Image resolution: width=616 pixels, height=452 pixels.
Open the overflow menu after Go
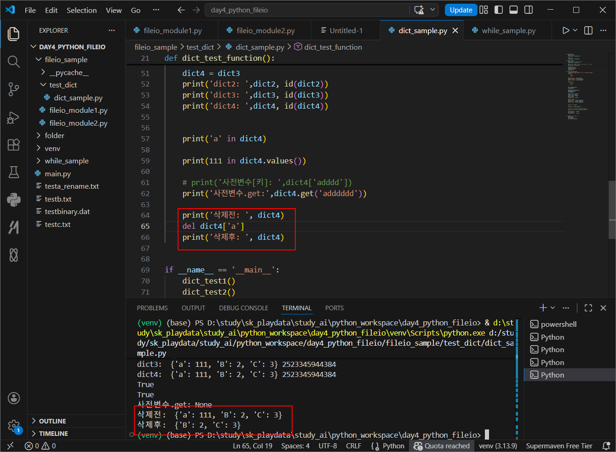[x=156, y=10]
